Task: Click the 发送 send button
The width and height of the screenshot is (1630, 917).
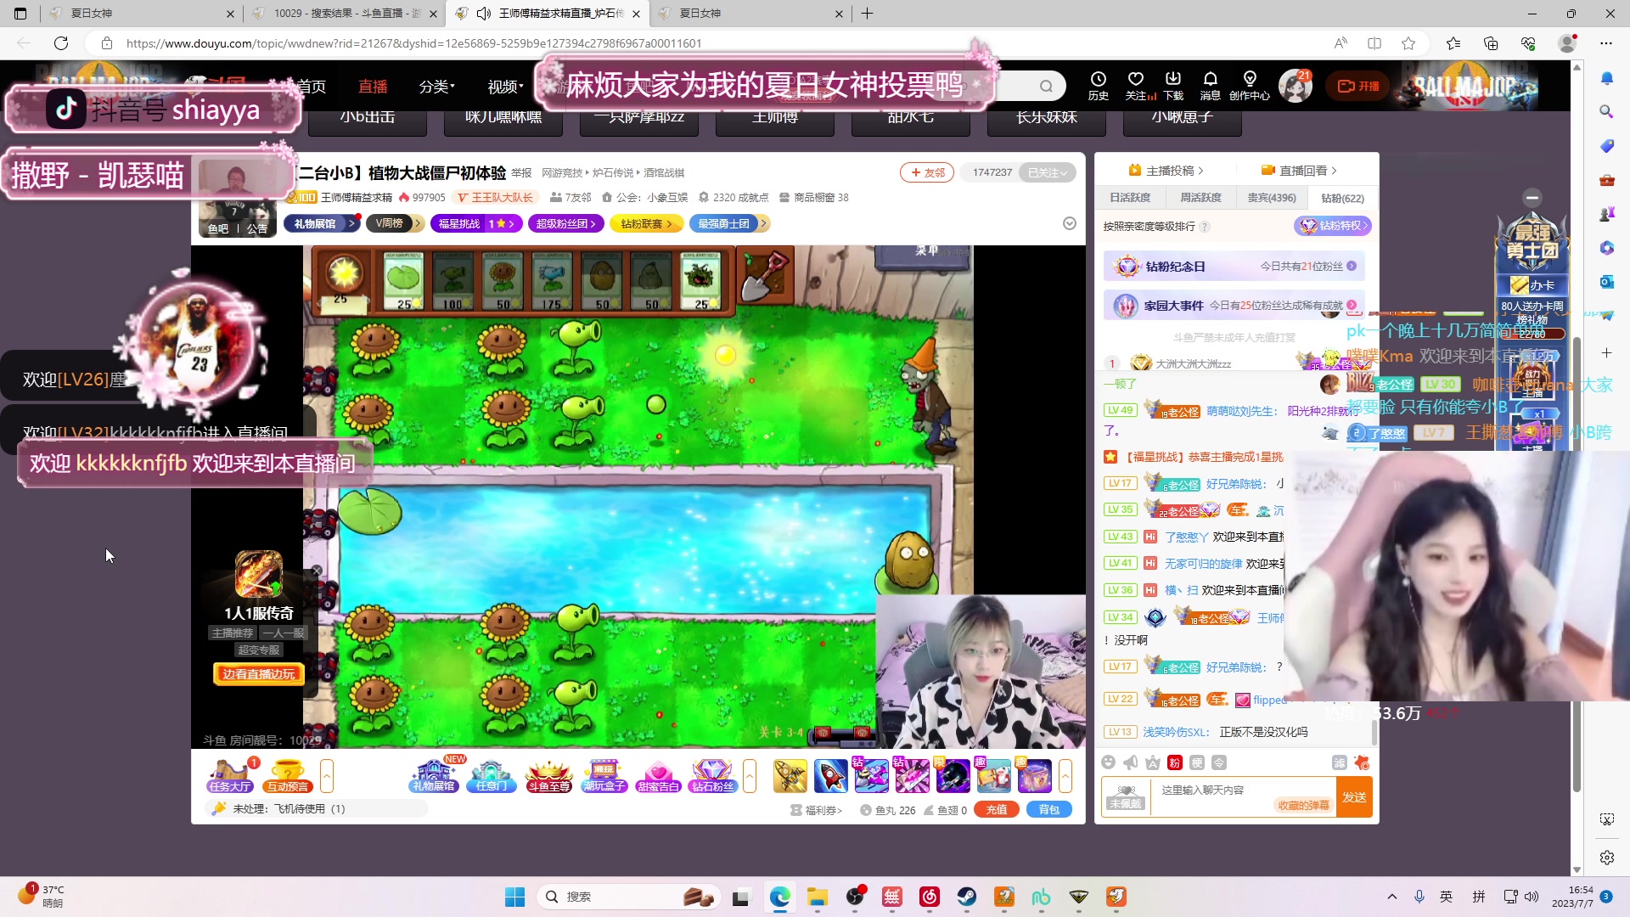Action: (x=1354, y=797)
